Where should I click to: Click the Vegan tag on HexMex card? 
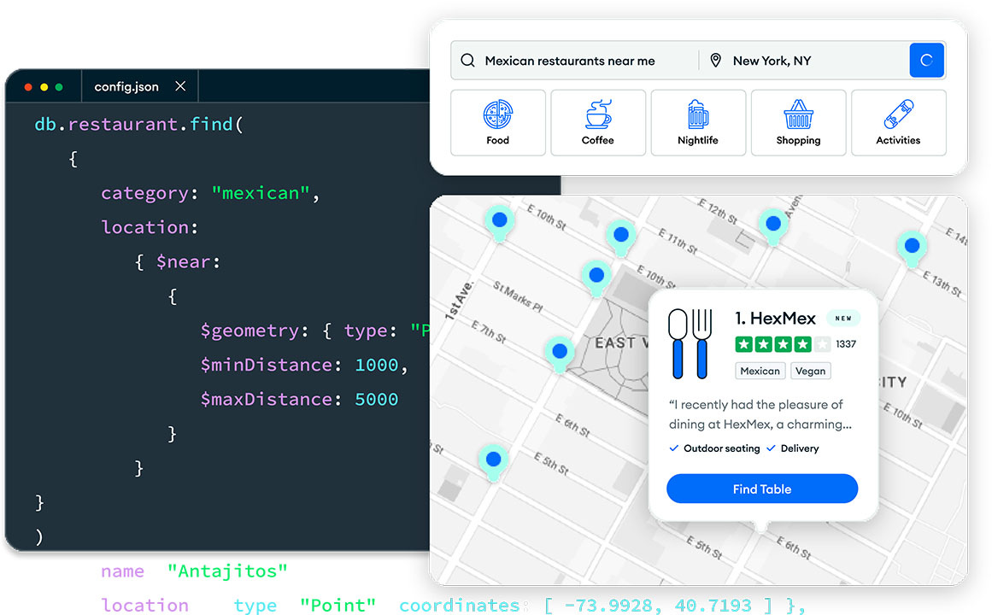(810, 371)
